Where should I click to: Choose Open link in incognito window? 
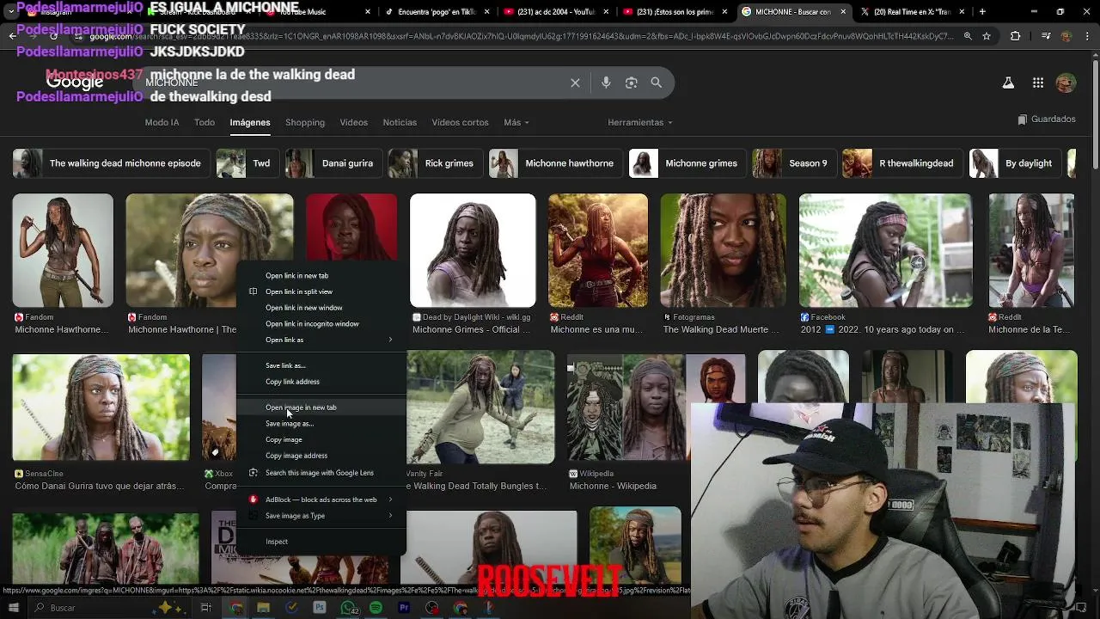pos(322,324)
